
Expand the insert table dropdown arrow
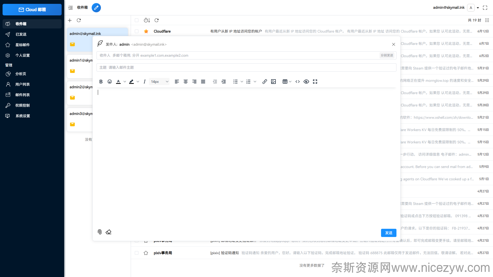point(290,82)
